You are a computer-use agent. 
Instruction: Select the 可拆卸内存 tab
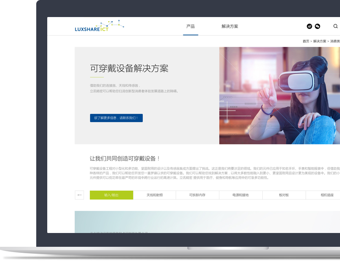[197, 195]
